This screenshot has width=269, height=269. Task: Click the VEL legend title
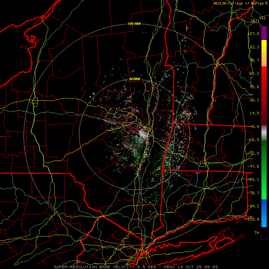(262, 18)
